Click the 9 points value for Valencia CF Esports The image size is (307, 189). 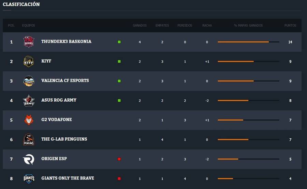[290, 81]
